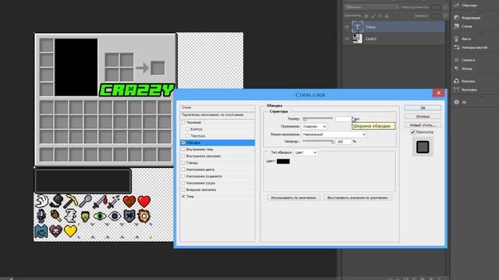The image size is (499, 280).
Task: Click lock position icon in Layers panel
Action: click(380, 16)
